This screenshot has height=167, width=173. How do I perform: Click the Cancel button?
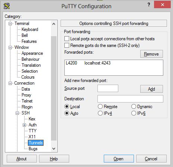click(151, 159)
